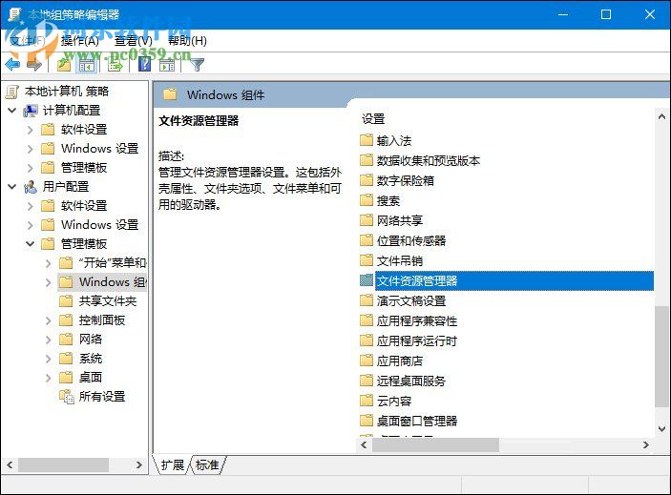Image resolution: width=671 pixels, height=495 pixels.
Task: Open the 操作(A) menu
Action: pyautogui.click(x=80, y=41)
